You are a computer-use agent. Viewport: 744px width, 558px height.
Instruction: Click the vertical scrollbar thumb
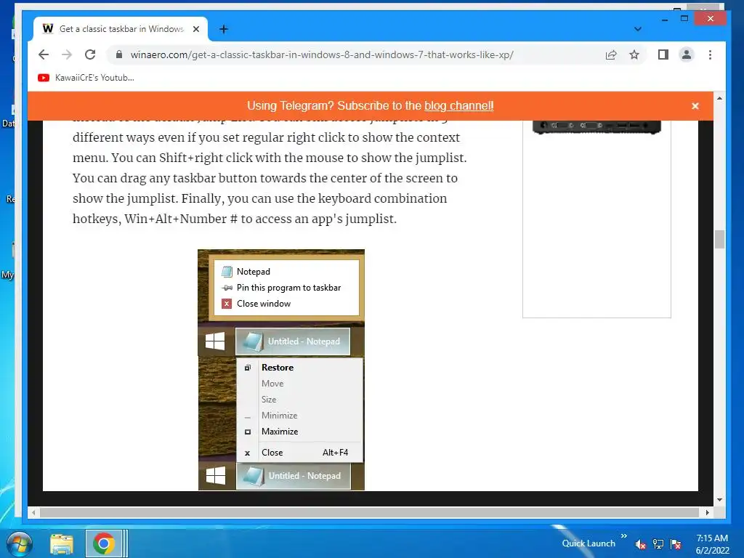(x=719, y=239)
